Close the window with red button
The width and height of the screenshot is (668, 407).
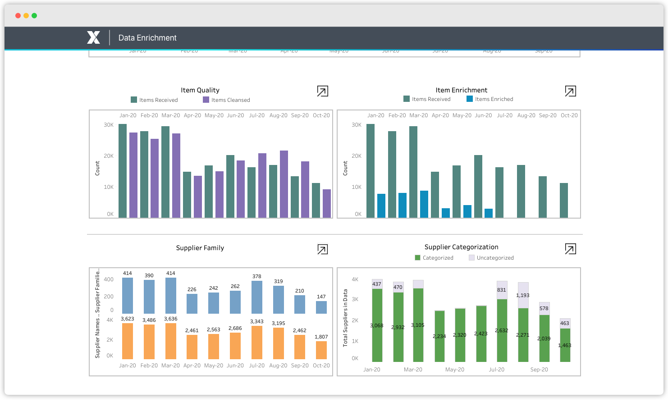[x=18, y=15]
